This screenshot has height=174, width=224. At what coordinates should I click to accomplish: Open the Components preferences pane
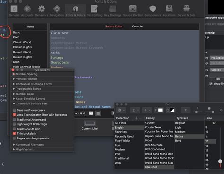tap(153, 10)
